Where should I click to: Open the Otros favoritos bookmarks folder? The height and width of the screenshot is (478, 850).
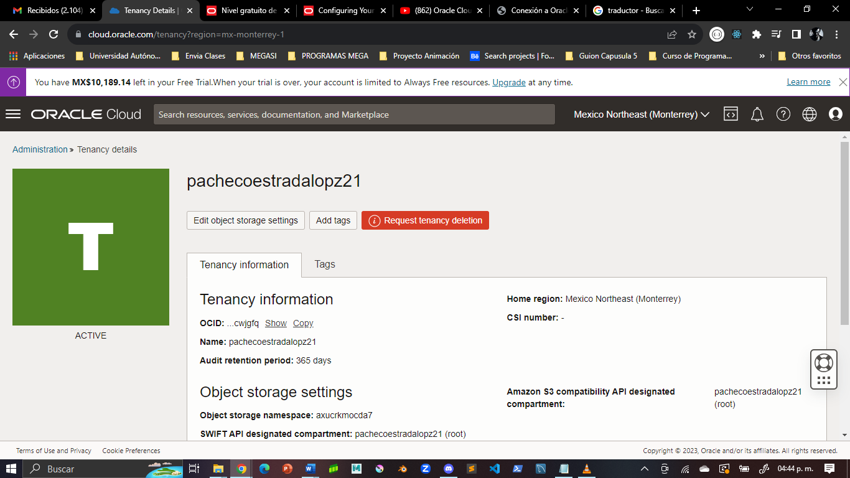810,56
